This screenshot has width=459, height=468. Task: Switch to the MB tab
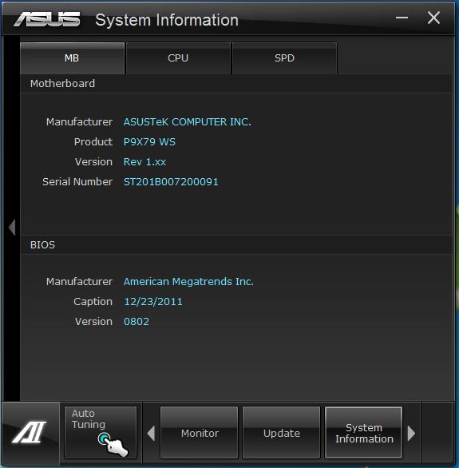72,58
